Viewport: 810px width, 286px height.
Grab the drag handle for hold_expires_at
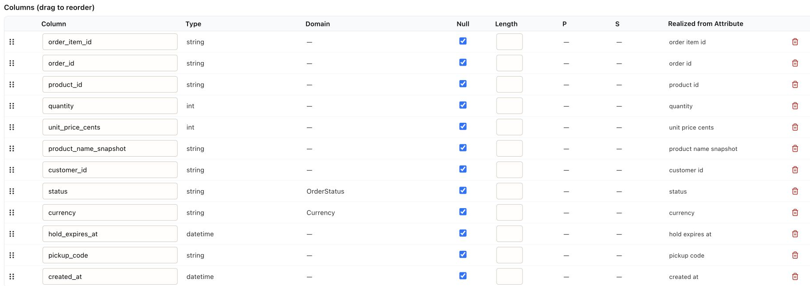[x=12, y=234]
